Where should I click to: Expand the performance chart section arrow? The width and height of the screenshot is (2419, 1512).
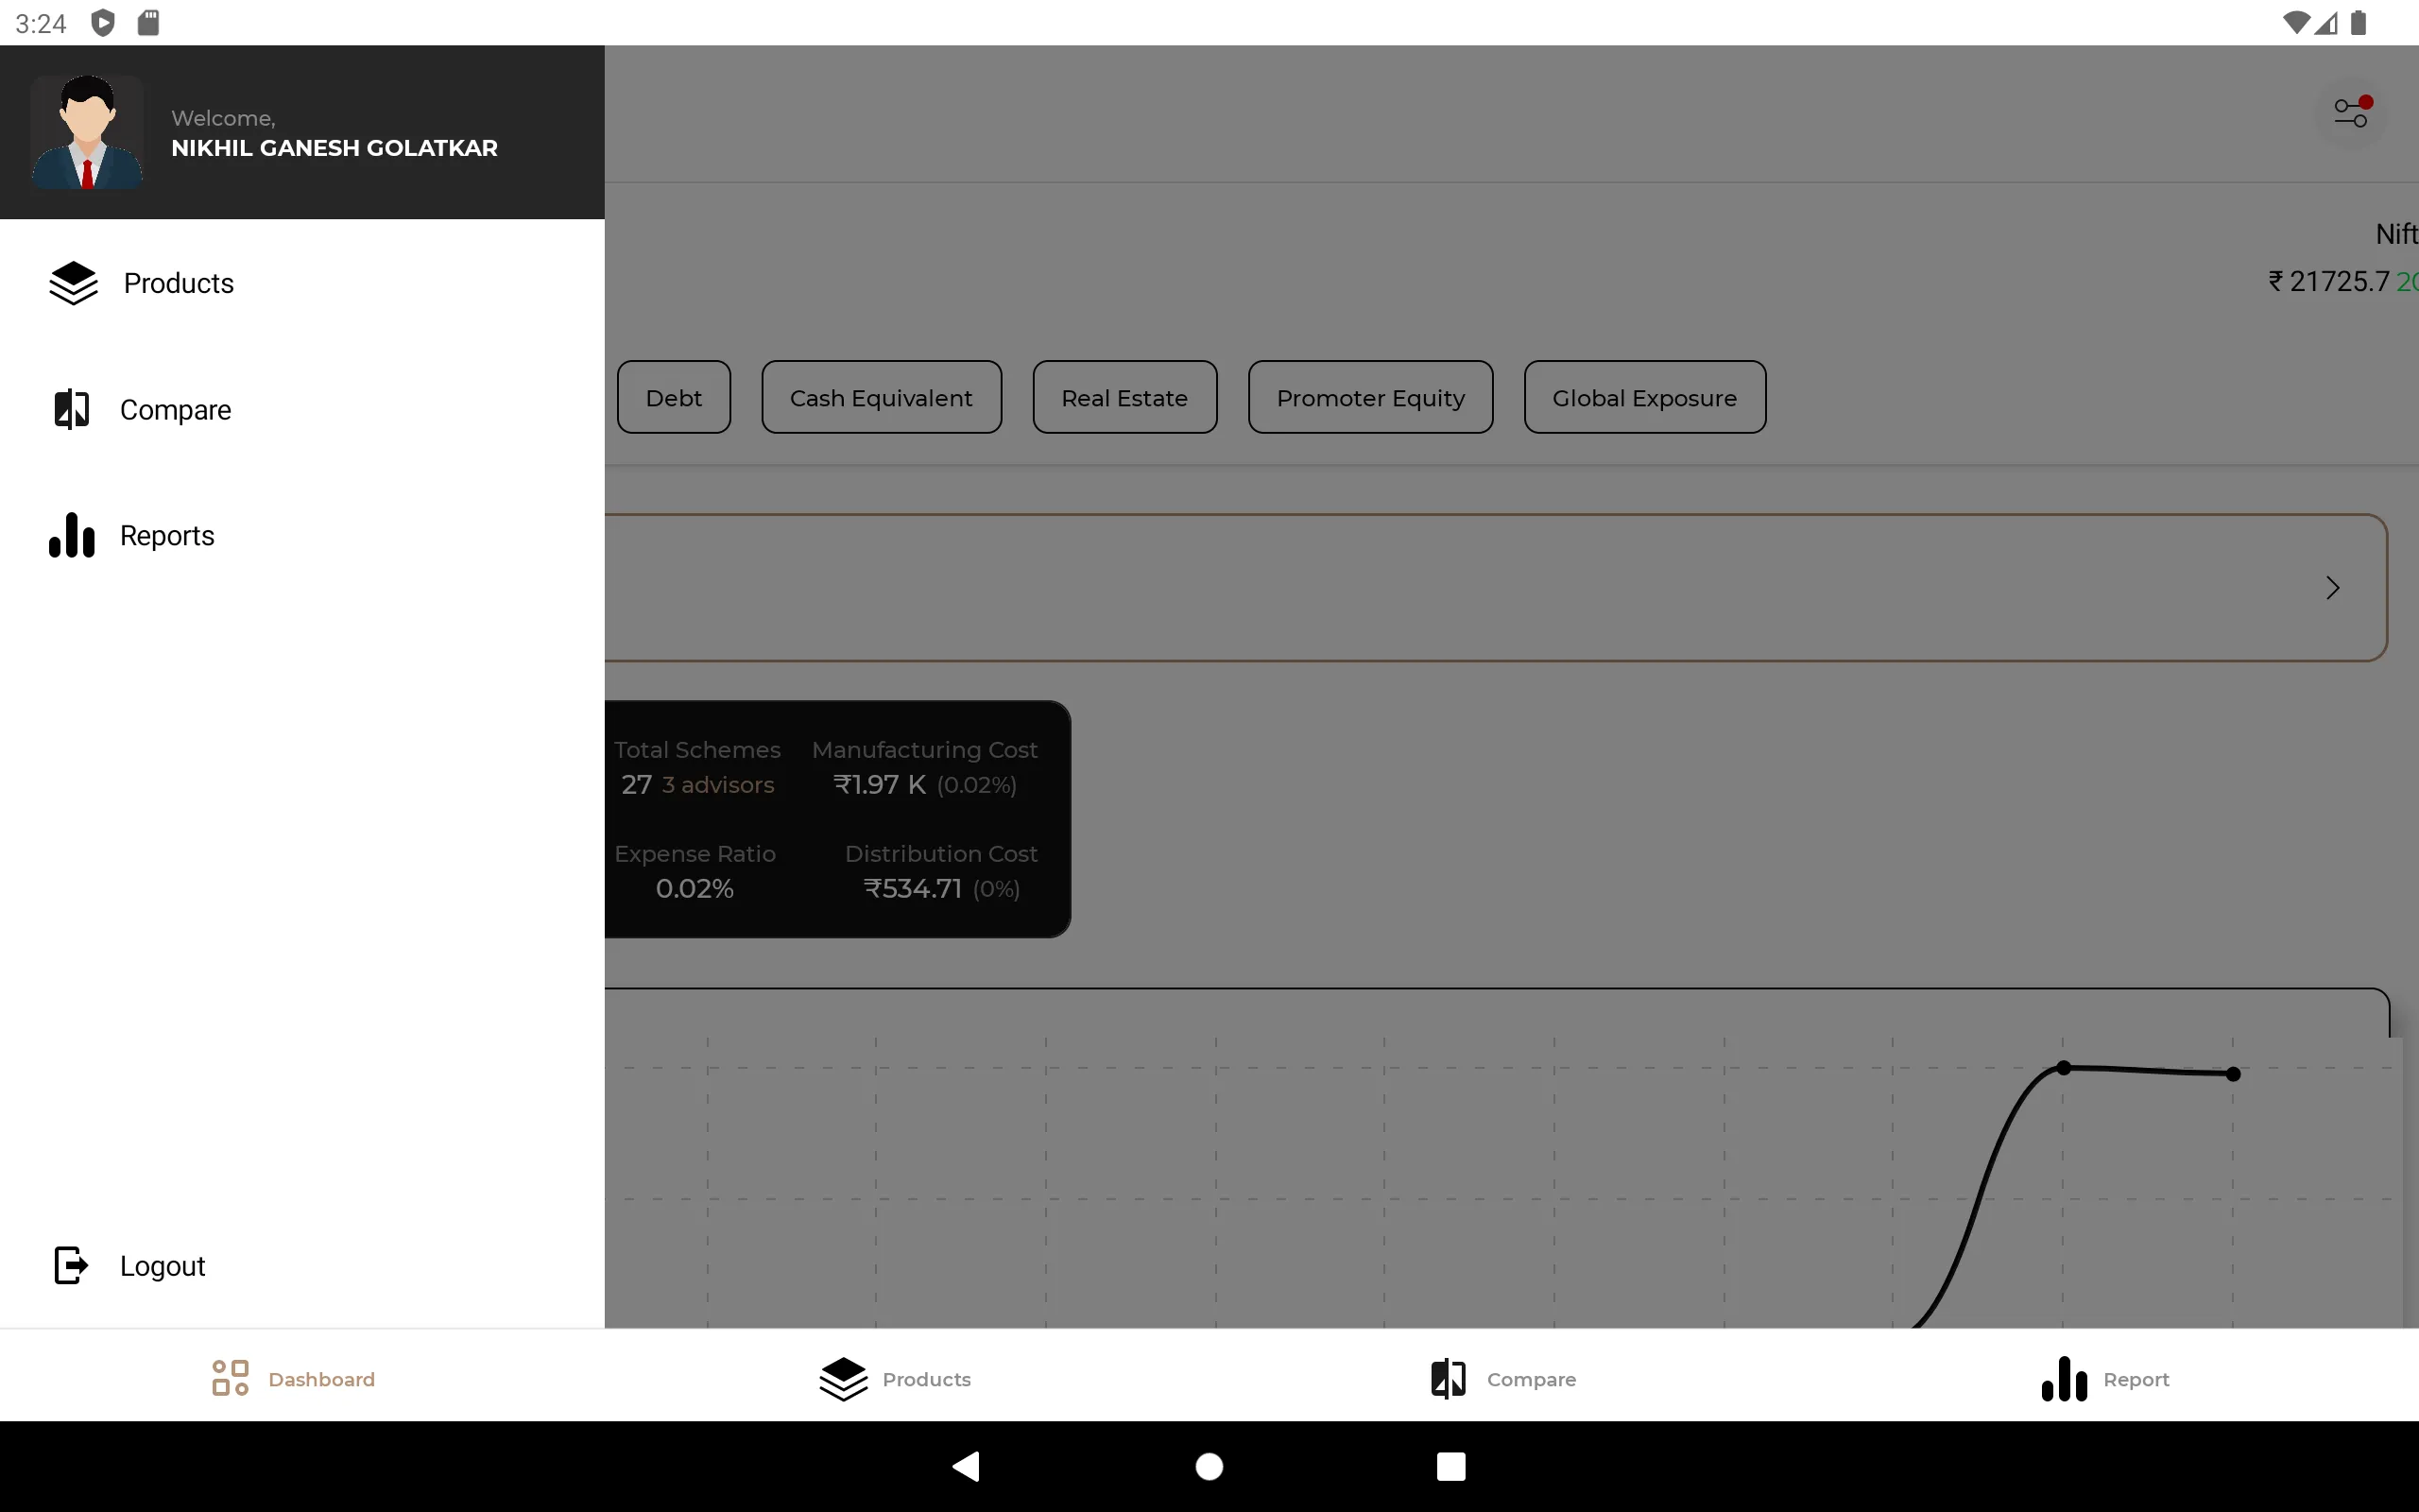pos(2334,587)
